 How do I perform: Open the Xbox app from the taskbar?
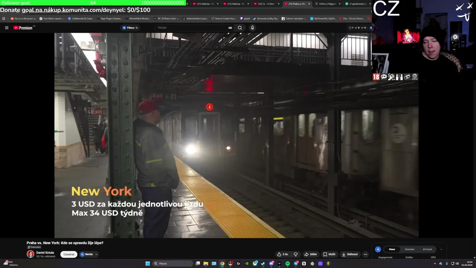[x=255, y=264]
